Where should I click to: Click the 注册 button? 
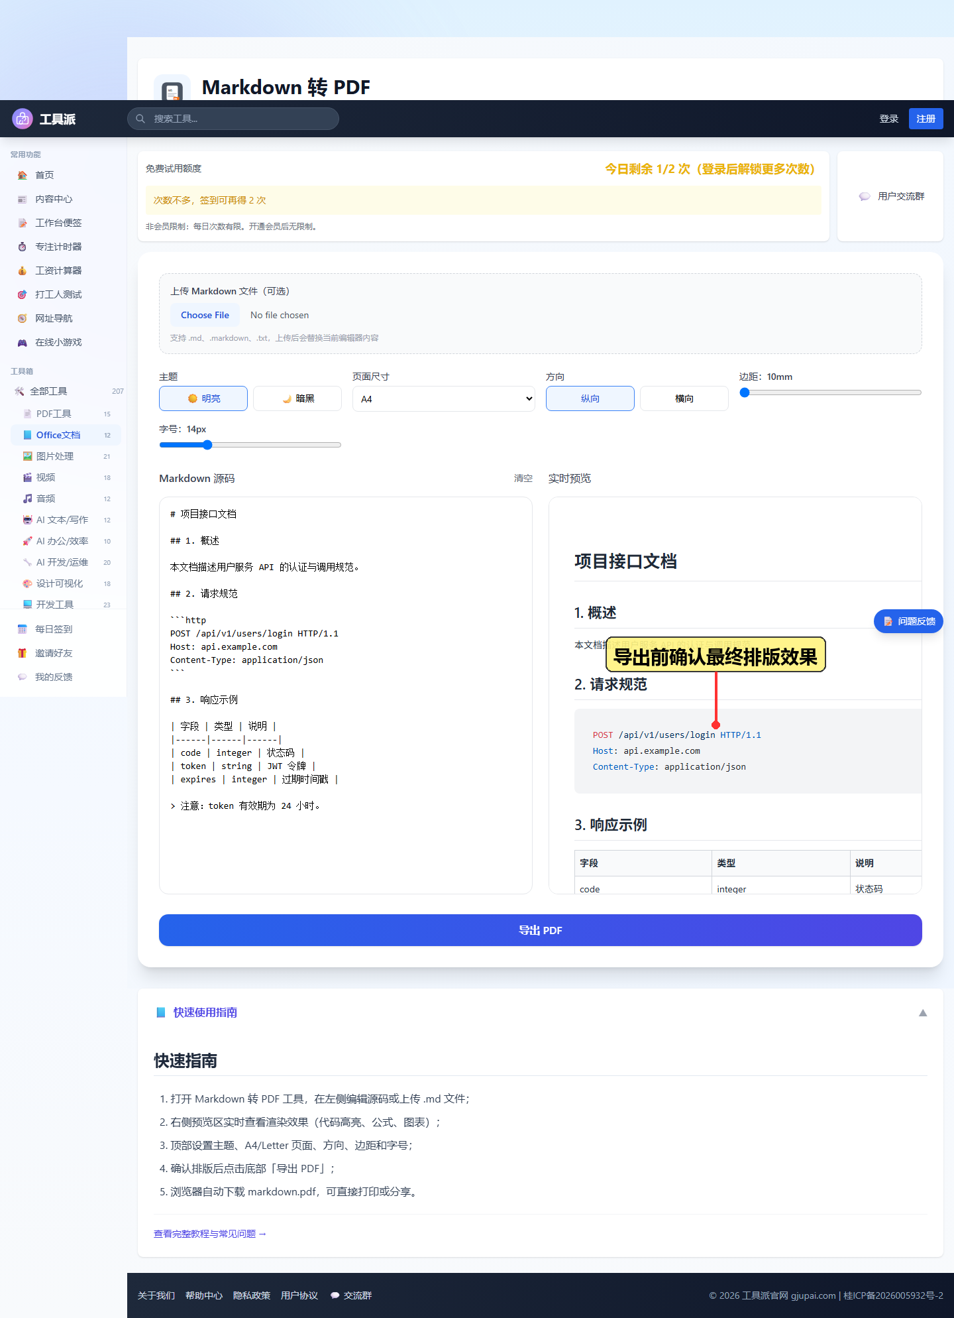(926, 119)
